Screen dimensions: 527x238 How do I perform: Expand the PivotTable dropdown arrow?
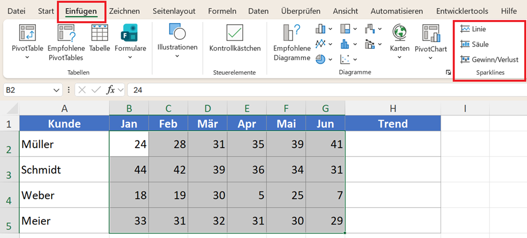point(28,57)
